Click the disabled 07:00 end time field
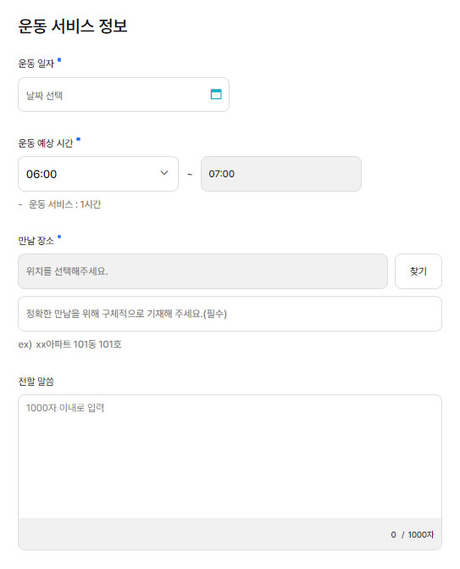This screenshot has height=569, width=460. [281, 174]
